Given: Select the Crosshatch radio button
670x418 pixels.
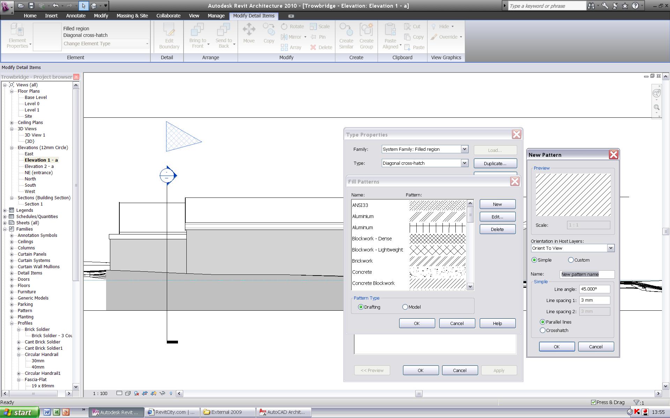Looking at the screenshot, I should (543, 330).
